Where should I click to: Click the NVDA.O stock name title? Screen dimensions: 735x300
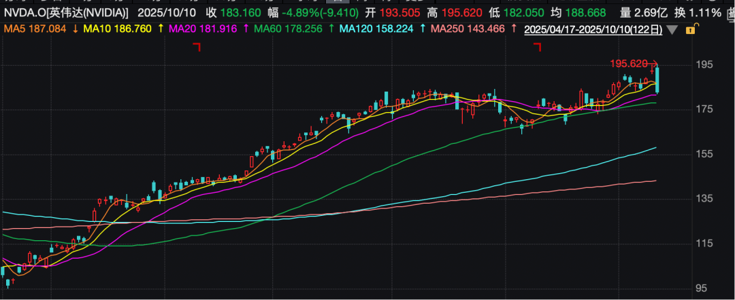(65, 13)
